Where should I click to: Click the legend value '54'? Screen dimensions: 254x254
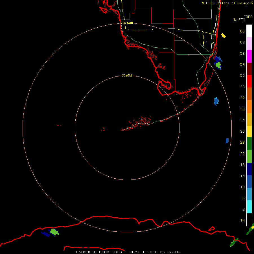(x=242, y=64)
